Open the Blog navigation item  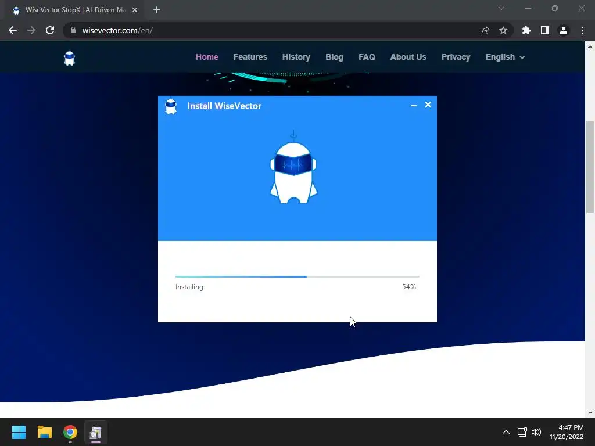334,57
